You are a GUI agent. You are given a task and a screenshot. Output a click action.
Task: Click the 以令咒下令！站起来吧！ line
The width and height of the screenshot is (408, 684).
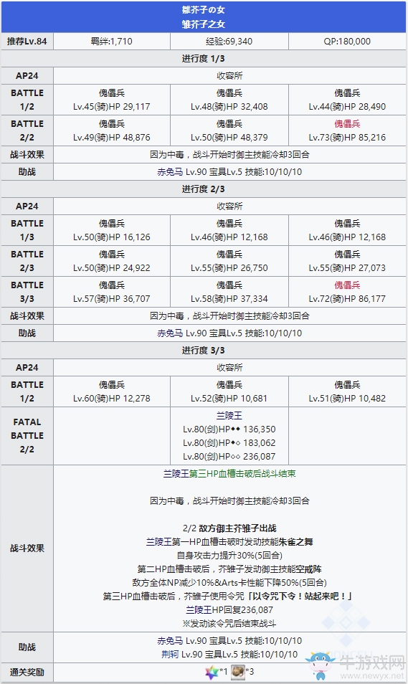[227, 597]
